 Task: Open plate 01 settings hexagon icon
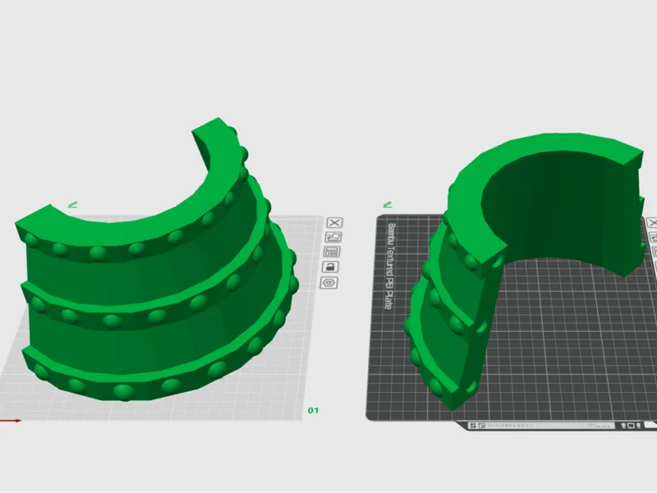coord(329,283)
